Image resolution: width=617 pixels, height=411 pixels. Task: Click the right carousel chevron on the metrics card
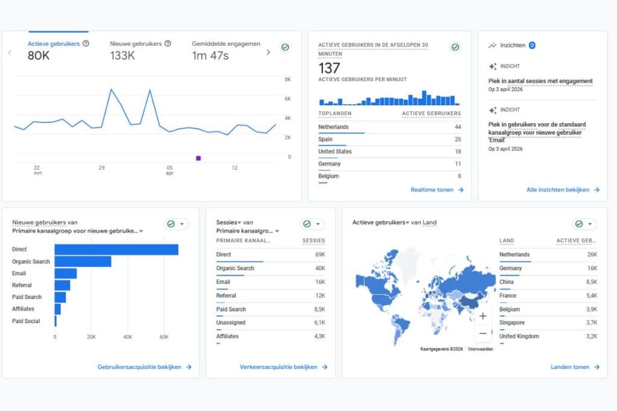point(269,53)
